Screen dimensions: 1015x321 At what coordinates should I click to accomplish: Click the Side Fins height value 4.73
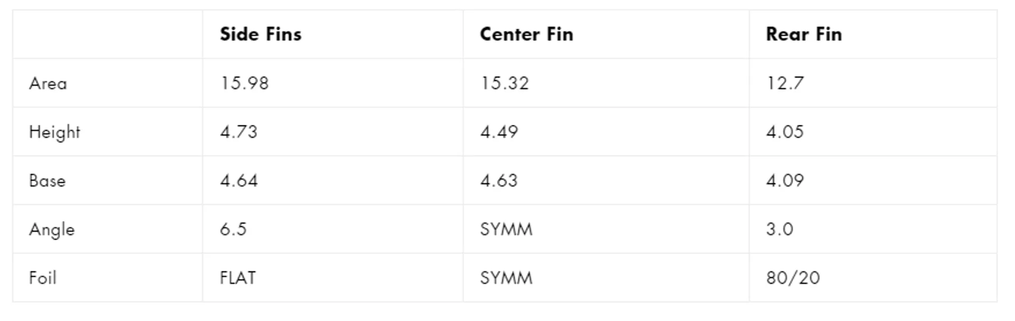[238, 132]
